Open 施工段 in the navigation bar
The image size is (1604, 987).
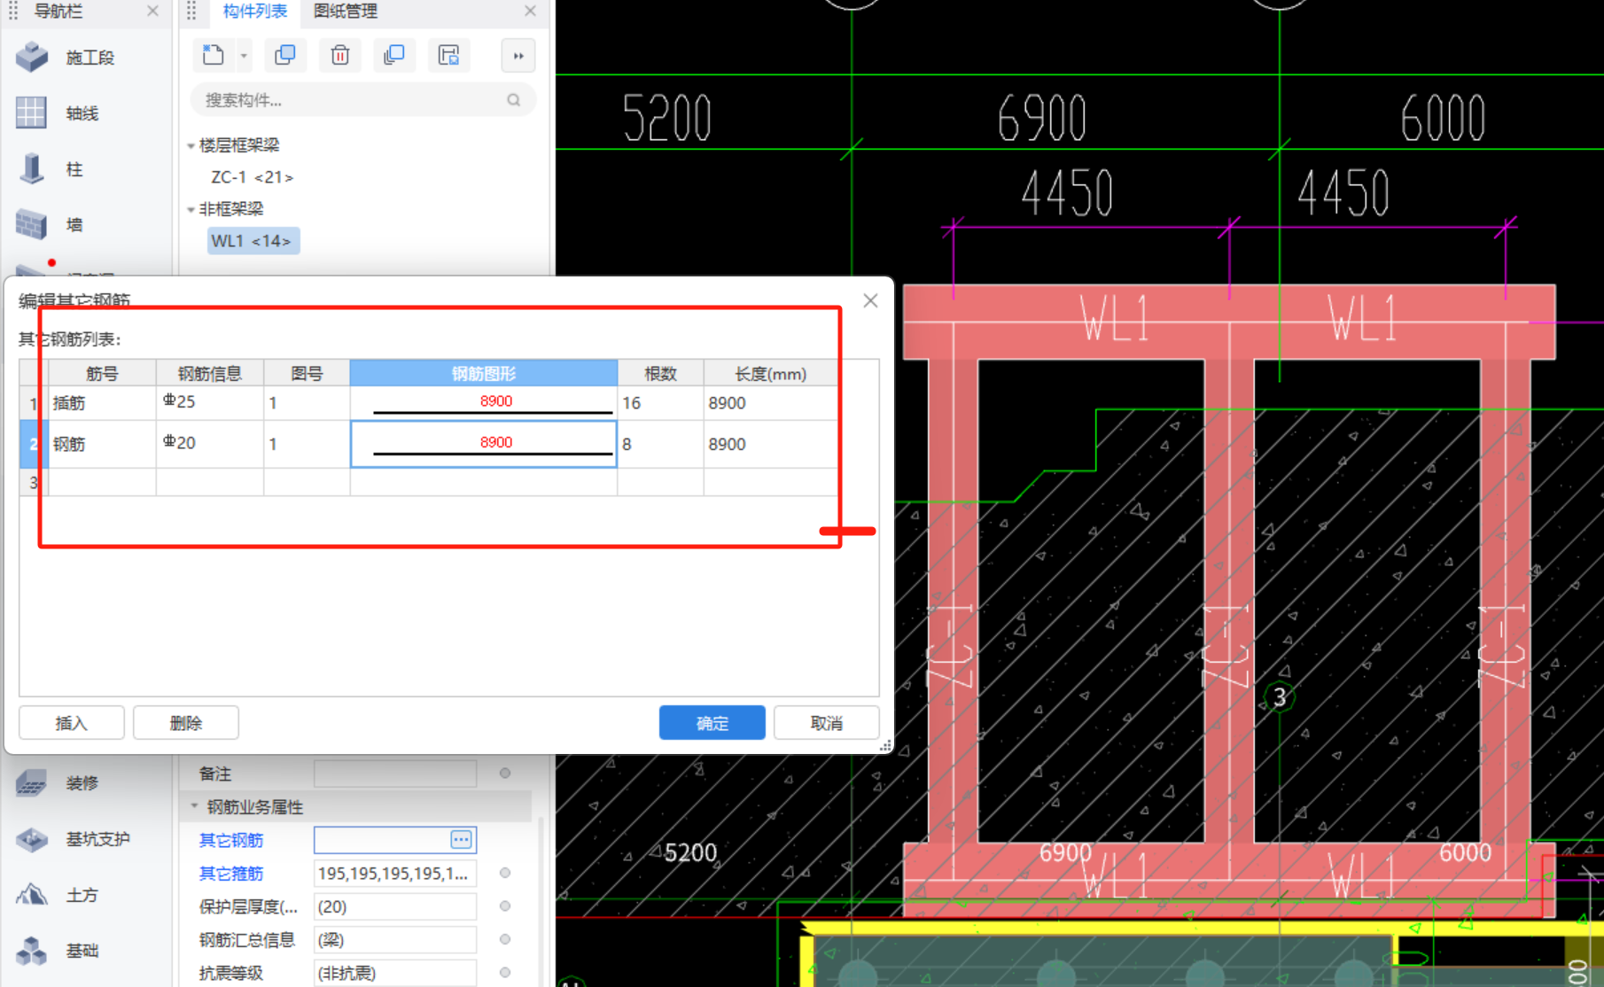[67, 58]
